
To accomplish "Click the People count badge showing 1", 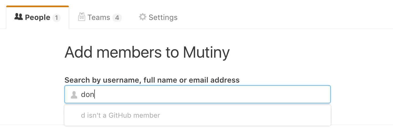I will point(56,18).
